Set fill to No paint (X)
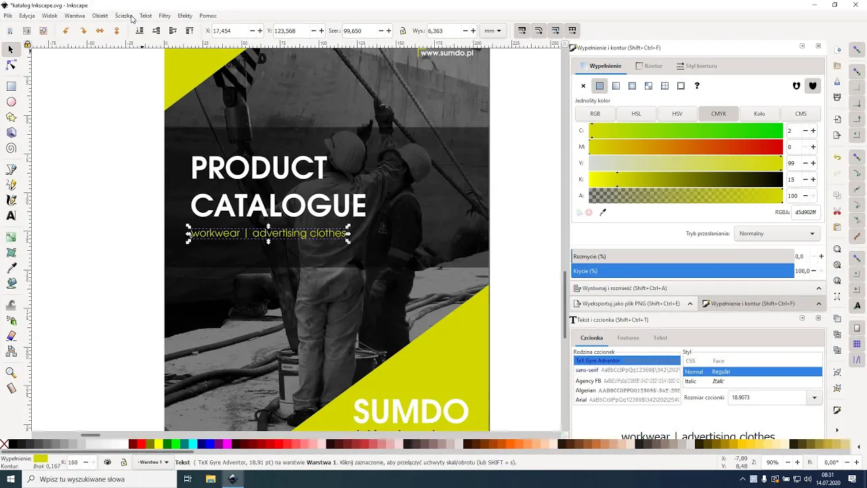867x488 pixels. (583, 86)
